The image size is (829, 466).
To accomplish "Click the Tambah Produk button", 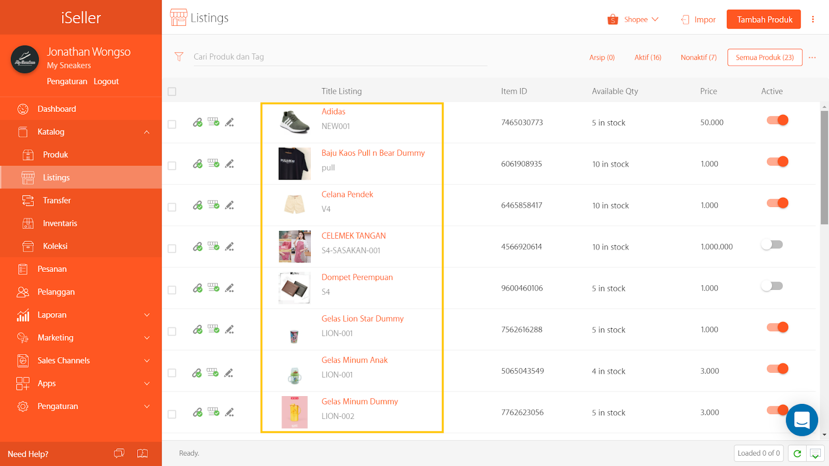I will point(763,19).
